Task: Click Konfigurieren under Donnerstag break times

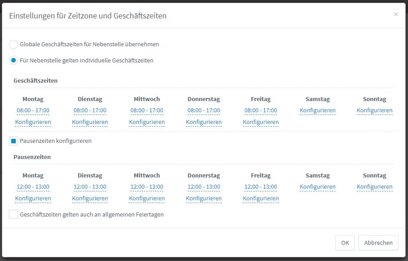Action: point(204,199)
